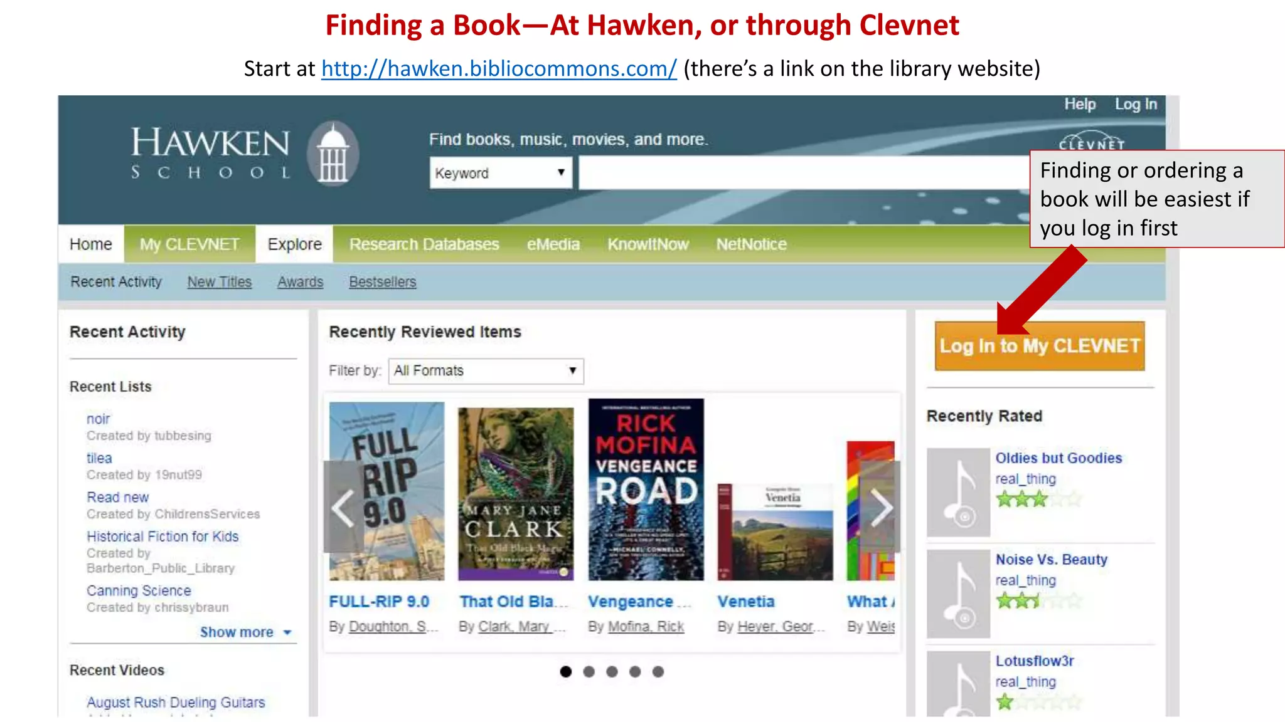The width and height of the screenshot is (1285, 722).
Task: Click the Noise Vs. Beauty music icon
Action: click(958, 594)
